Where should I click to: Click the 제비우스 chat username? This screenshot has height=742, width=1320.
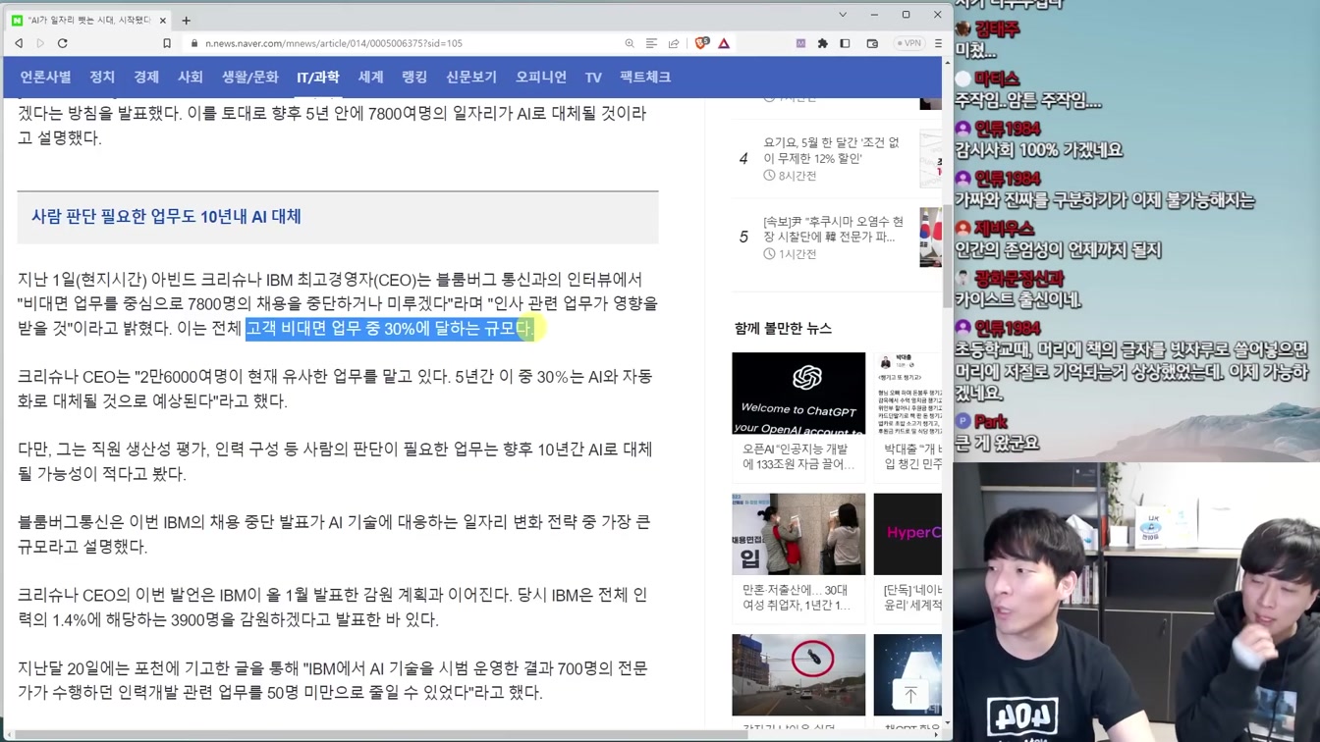click(x=1004, y=229)
